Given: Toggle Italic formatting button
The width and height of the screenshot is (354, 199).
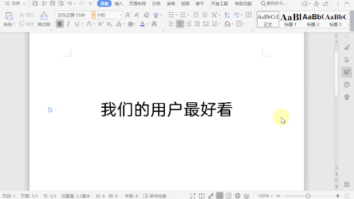Looking at the screenshot, I should coord(68,24).
